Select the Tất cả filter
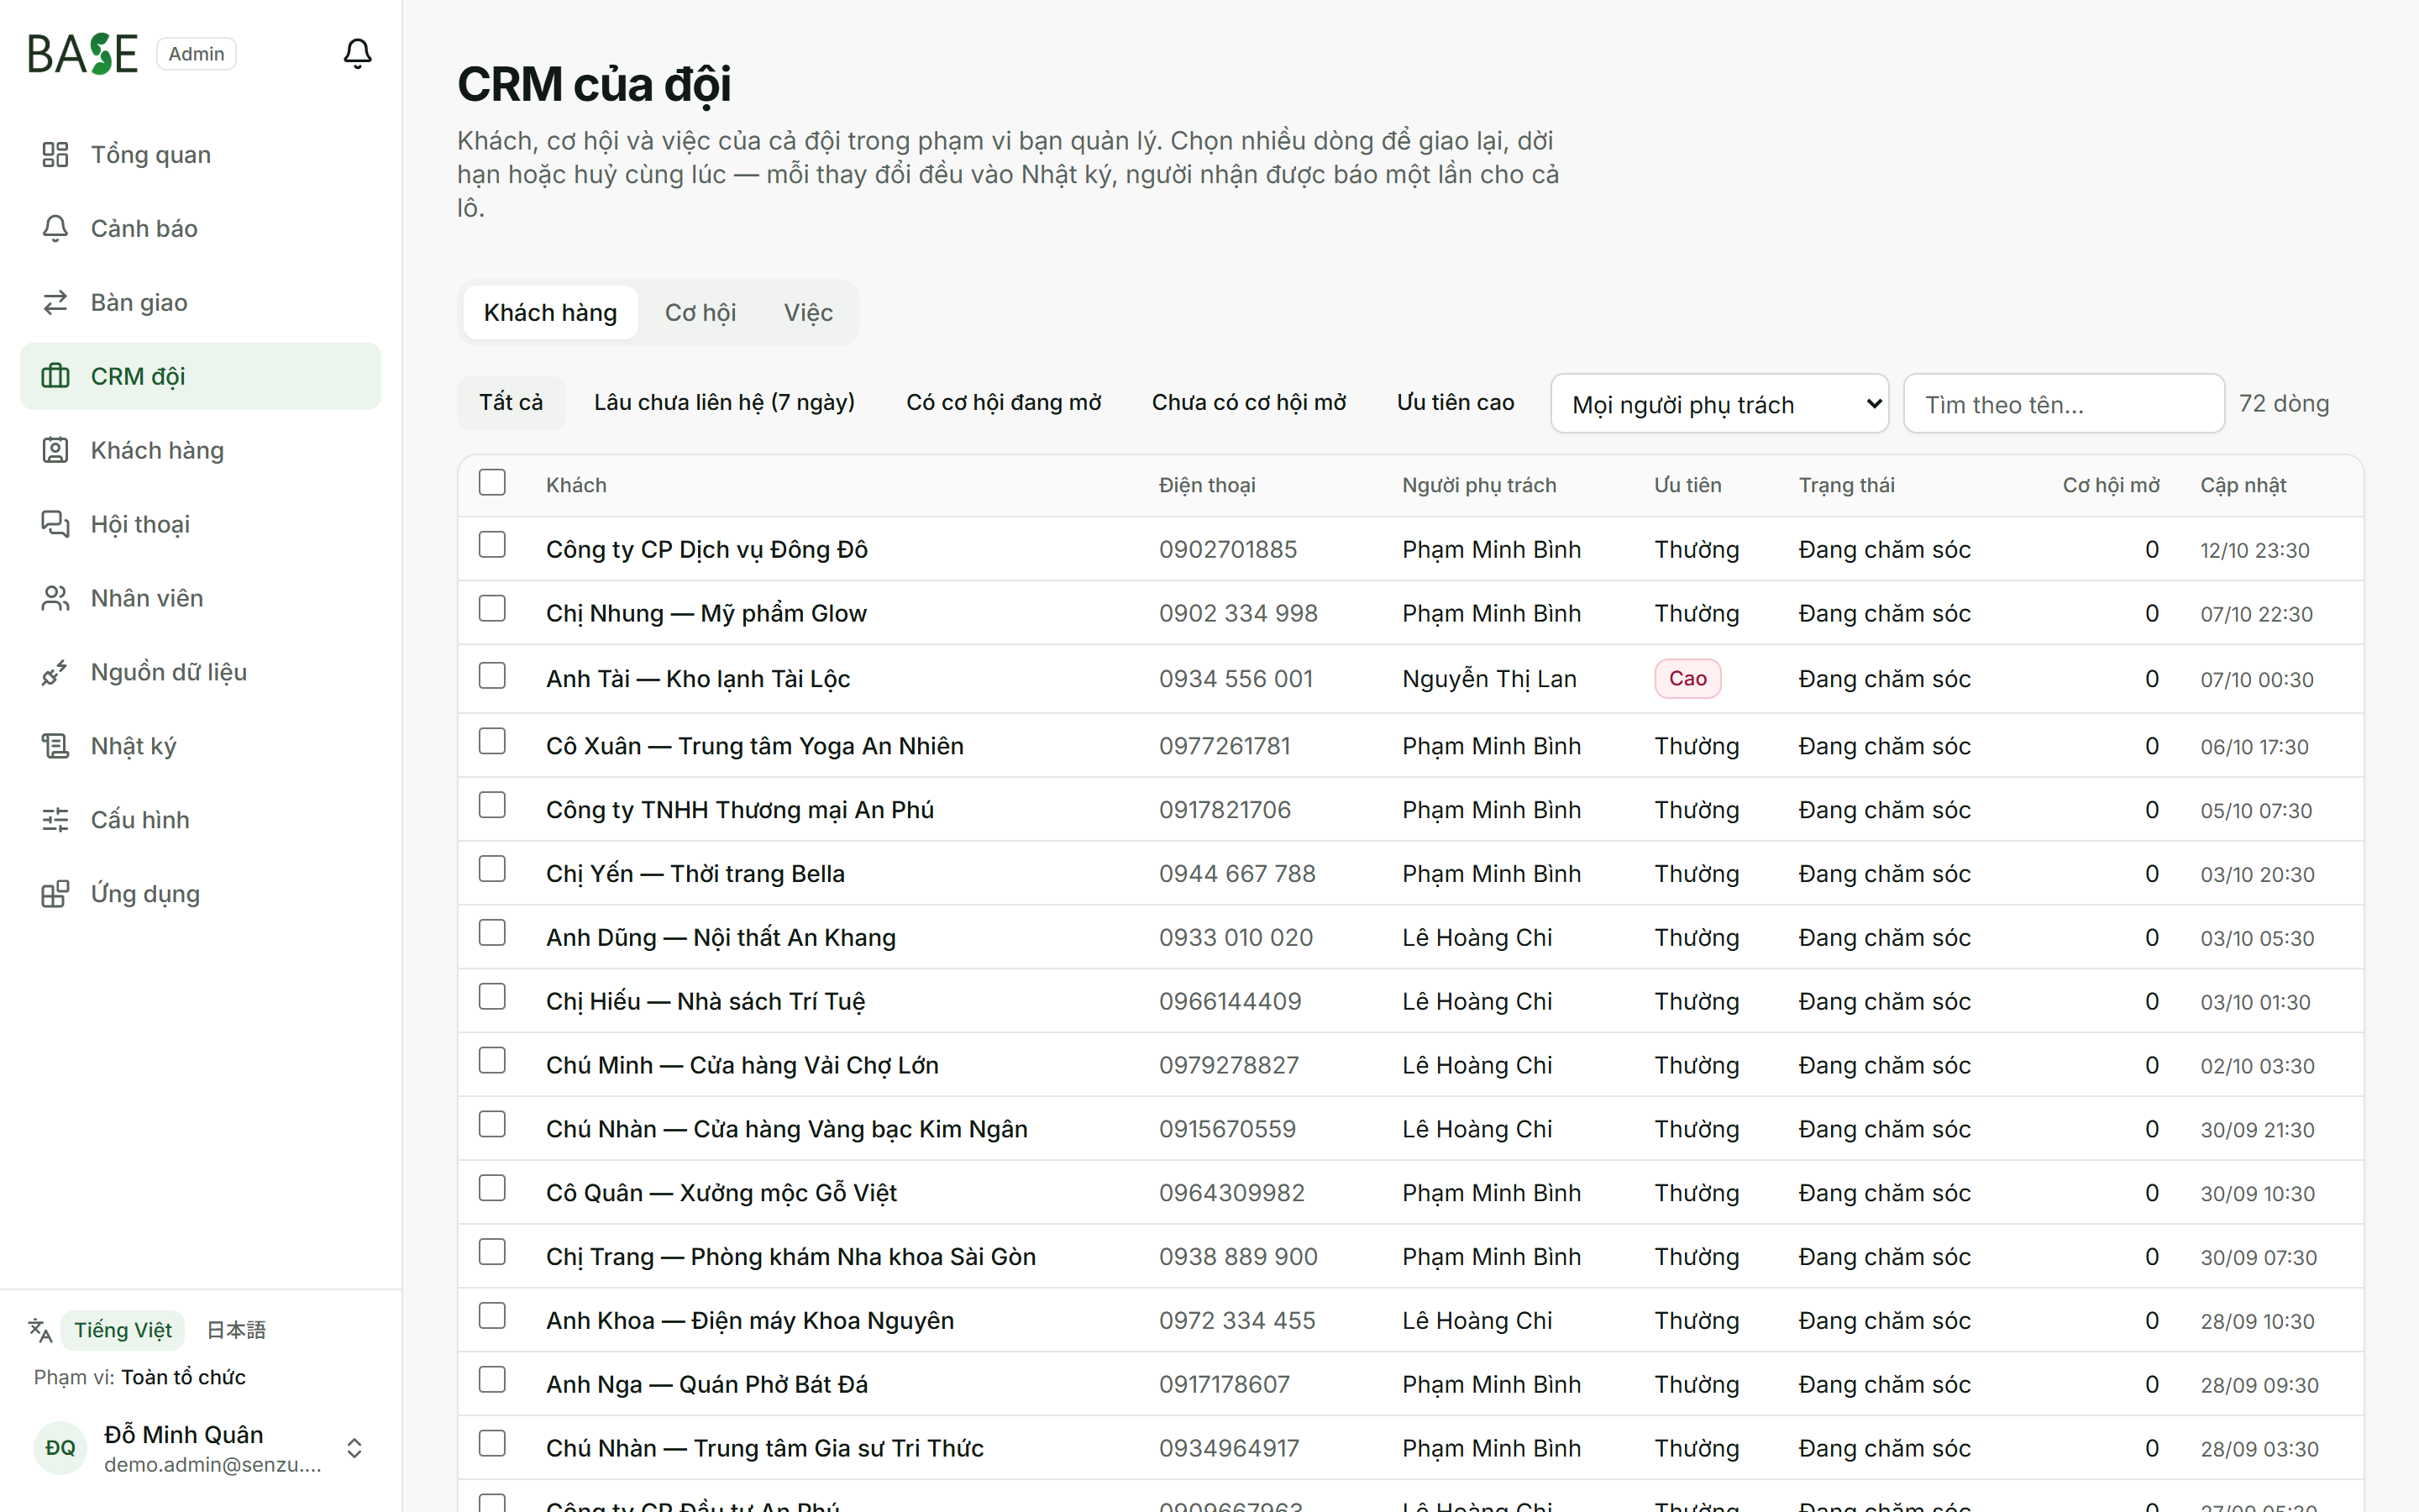 click(x=511, y=403)
